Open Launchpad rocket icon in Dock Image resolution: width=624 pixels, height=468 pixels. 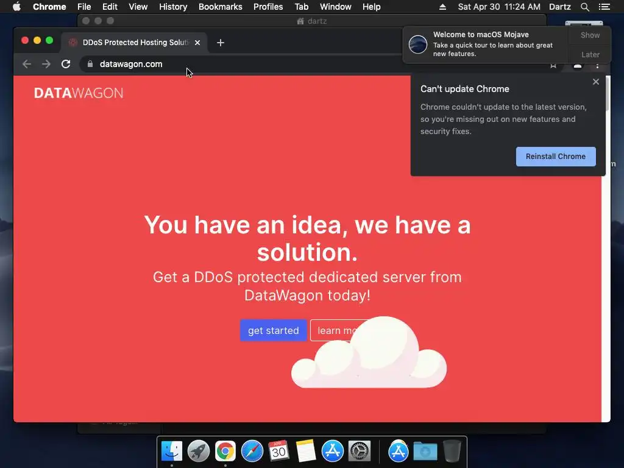click(198, 452)
